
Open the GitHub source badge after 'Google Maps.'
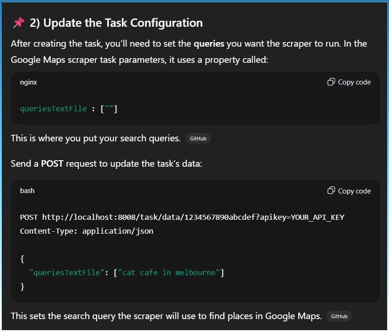(x=339, y=316)
